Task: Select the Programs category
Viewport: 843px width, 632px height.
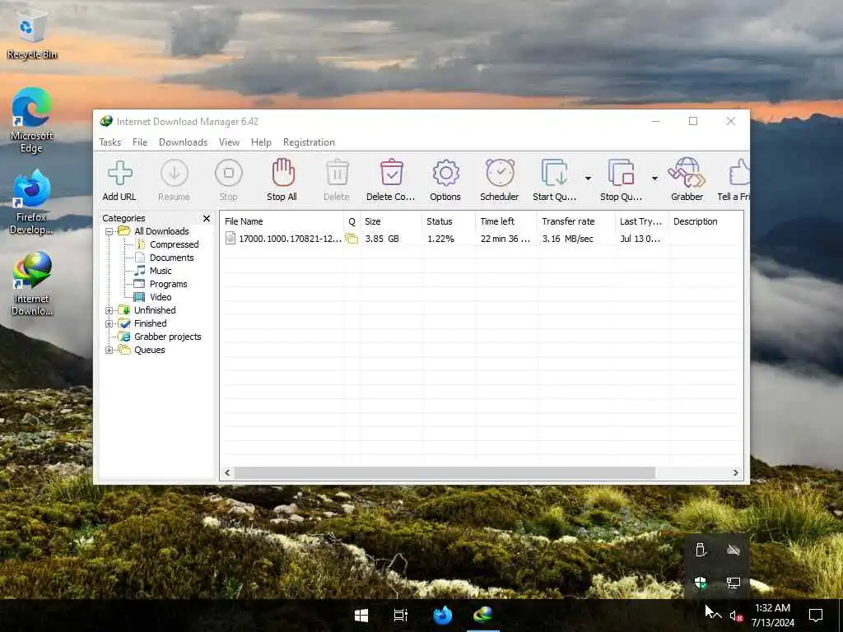Action: click(168, 284)
